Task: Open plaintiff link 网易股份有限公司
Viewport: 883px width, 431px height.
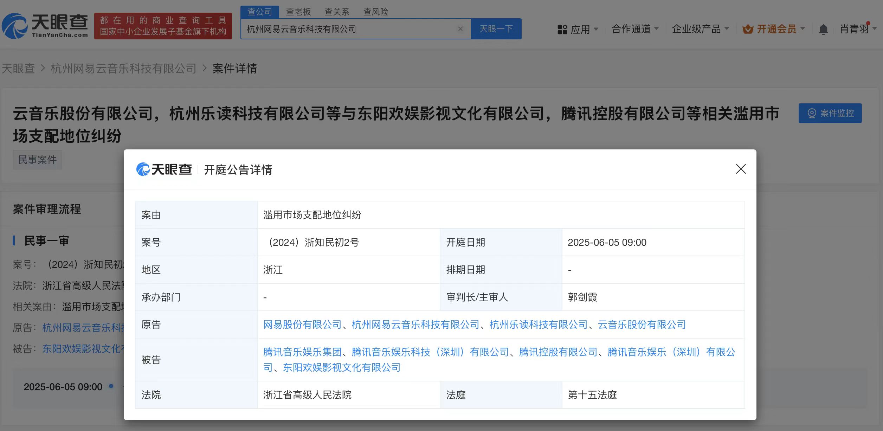Action: tap(302, 324)
